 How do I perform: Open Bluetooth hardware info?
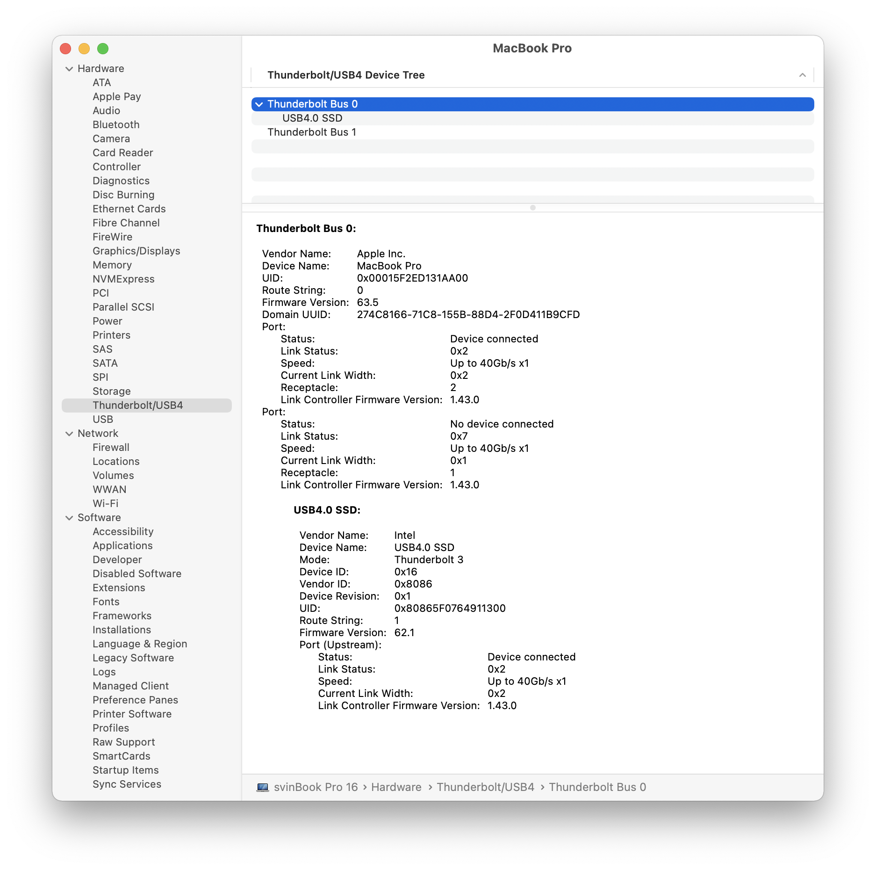116,125
